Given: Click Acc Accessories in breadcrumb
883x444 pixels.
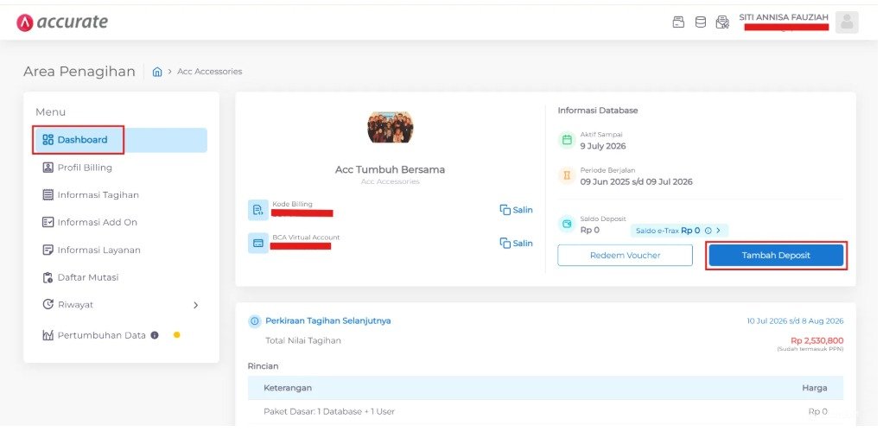Looking at the screenshot, I should pos(209,72).
